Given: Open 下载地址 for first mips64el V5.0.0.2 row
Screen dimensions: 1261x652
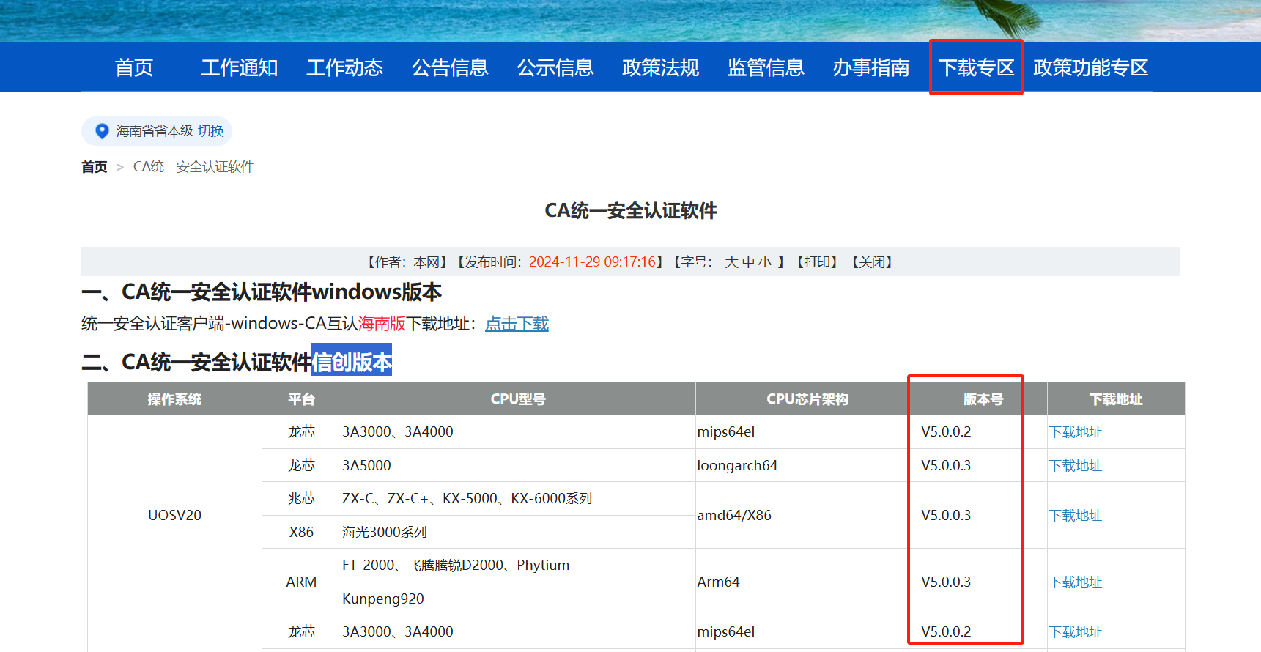Looking at the screenshot, I should [1075, 432].
